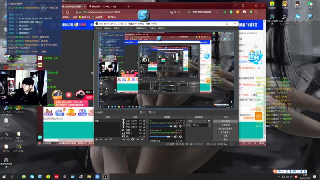
Task: Open the 游戏中心 bookmark in the browser
Action: pyautogui.click(x=110, y=17)
